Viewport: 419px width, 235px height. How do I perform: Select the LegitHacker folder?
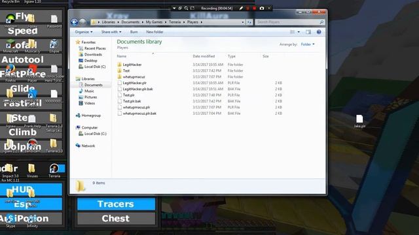point(130,65)
